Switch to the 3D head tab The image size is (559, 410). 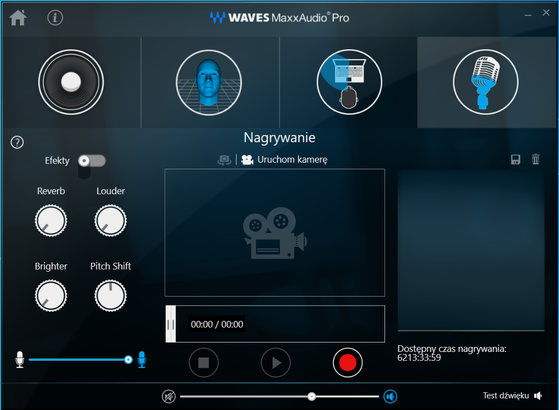(x=209, y=82)
